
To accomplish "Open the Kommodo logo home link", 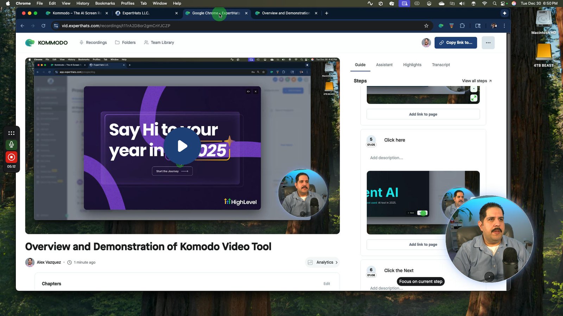I will [x=46, y=42].
